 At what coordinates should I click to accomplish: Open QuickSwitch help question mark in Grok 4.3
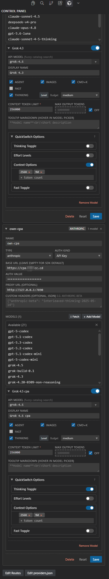(x=94, y=137)
